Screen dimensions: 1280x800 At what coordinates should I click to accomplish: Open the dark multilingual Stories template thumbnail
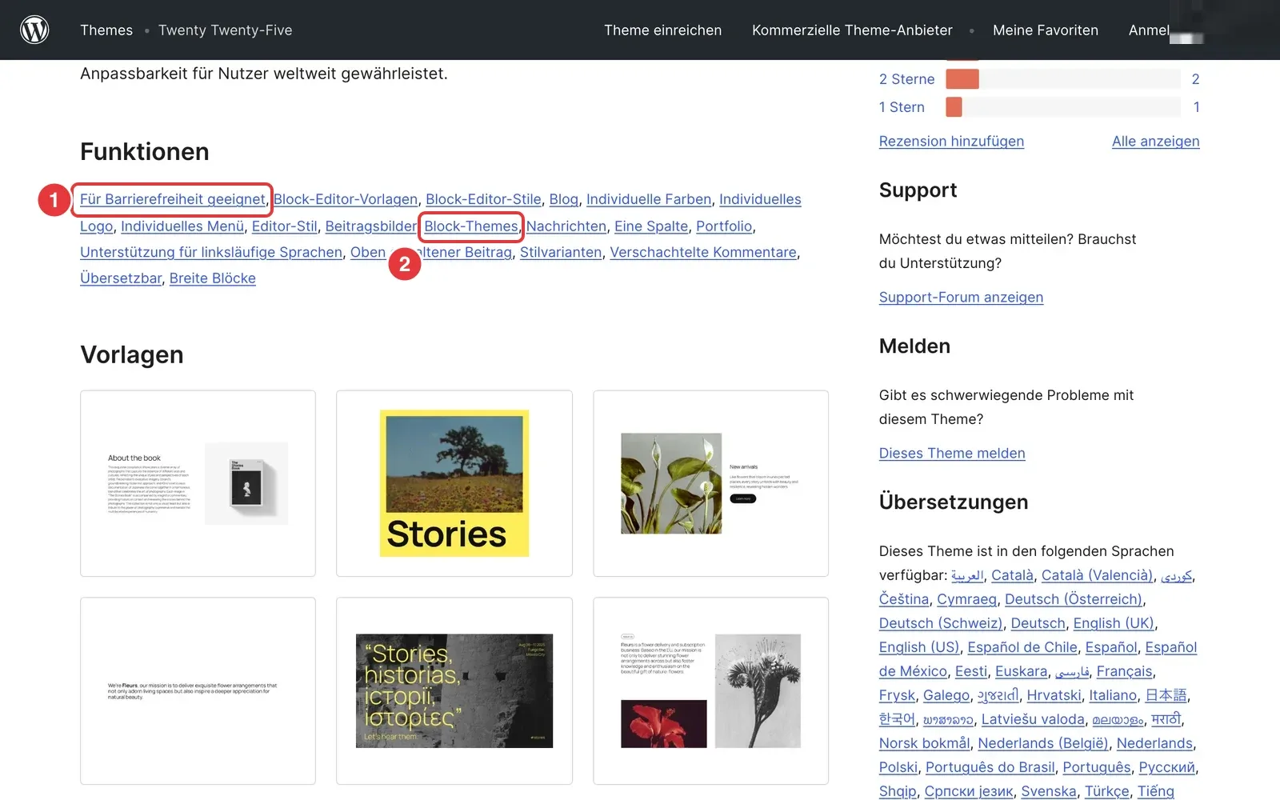pos(454,691)
